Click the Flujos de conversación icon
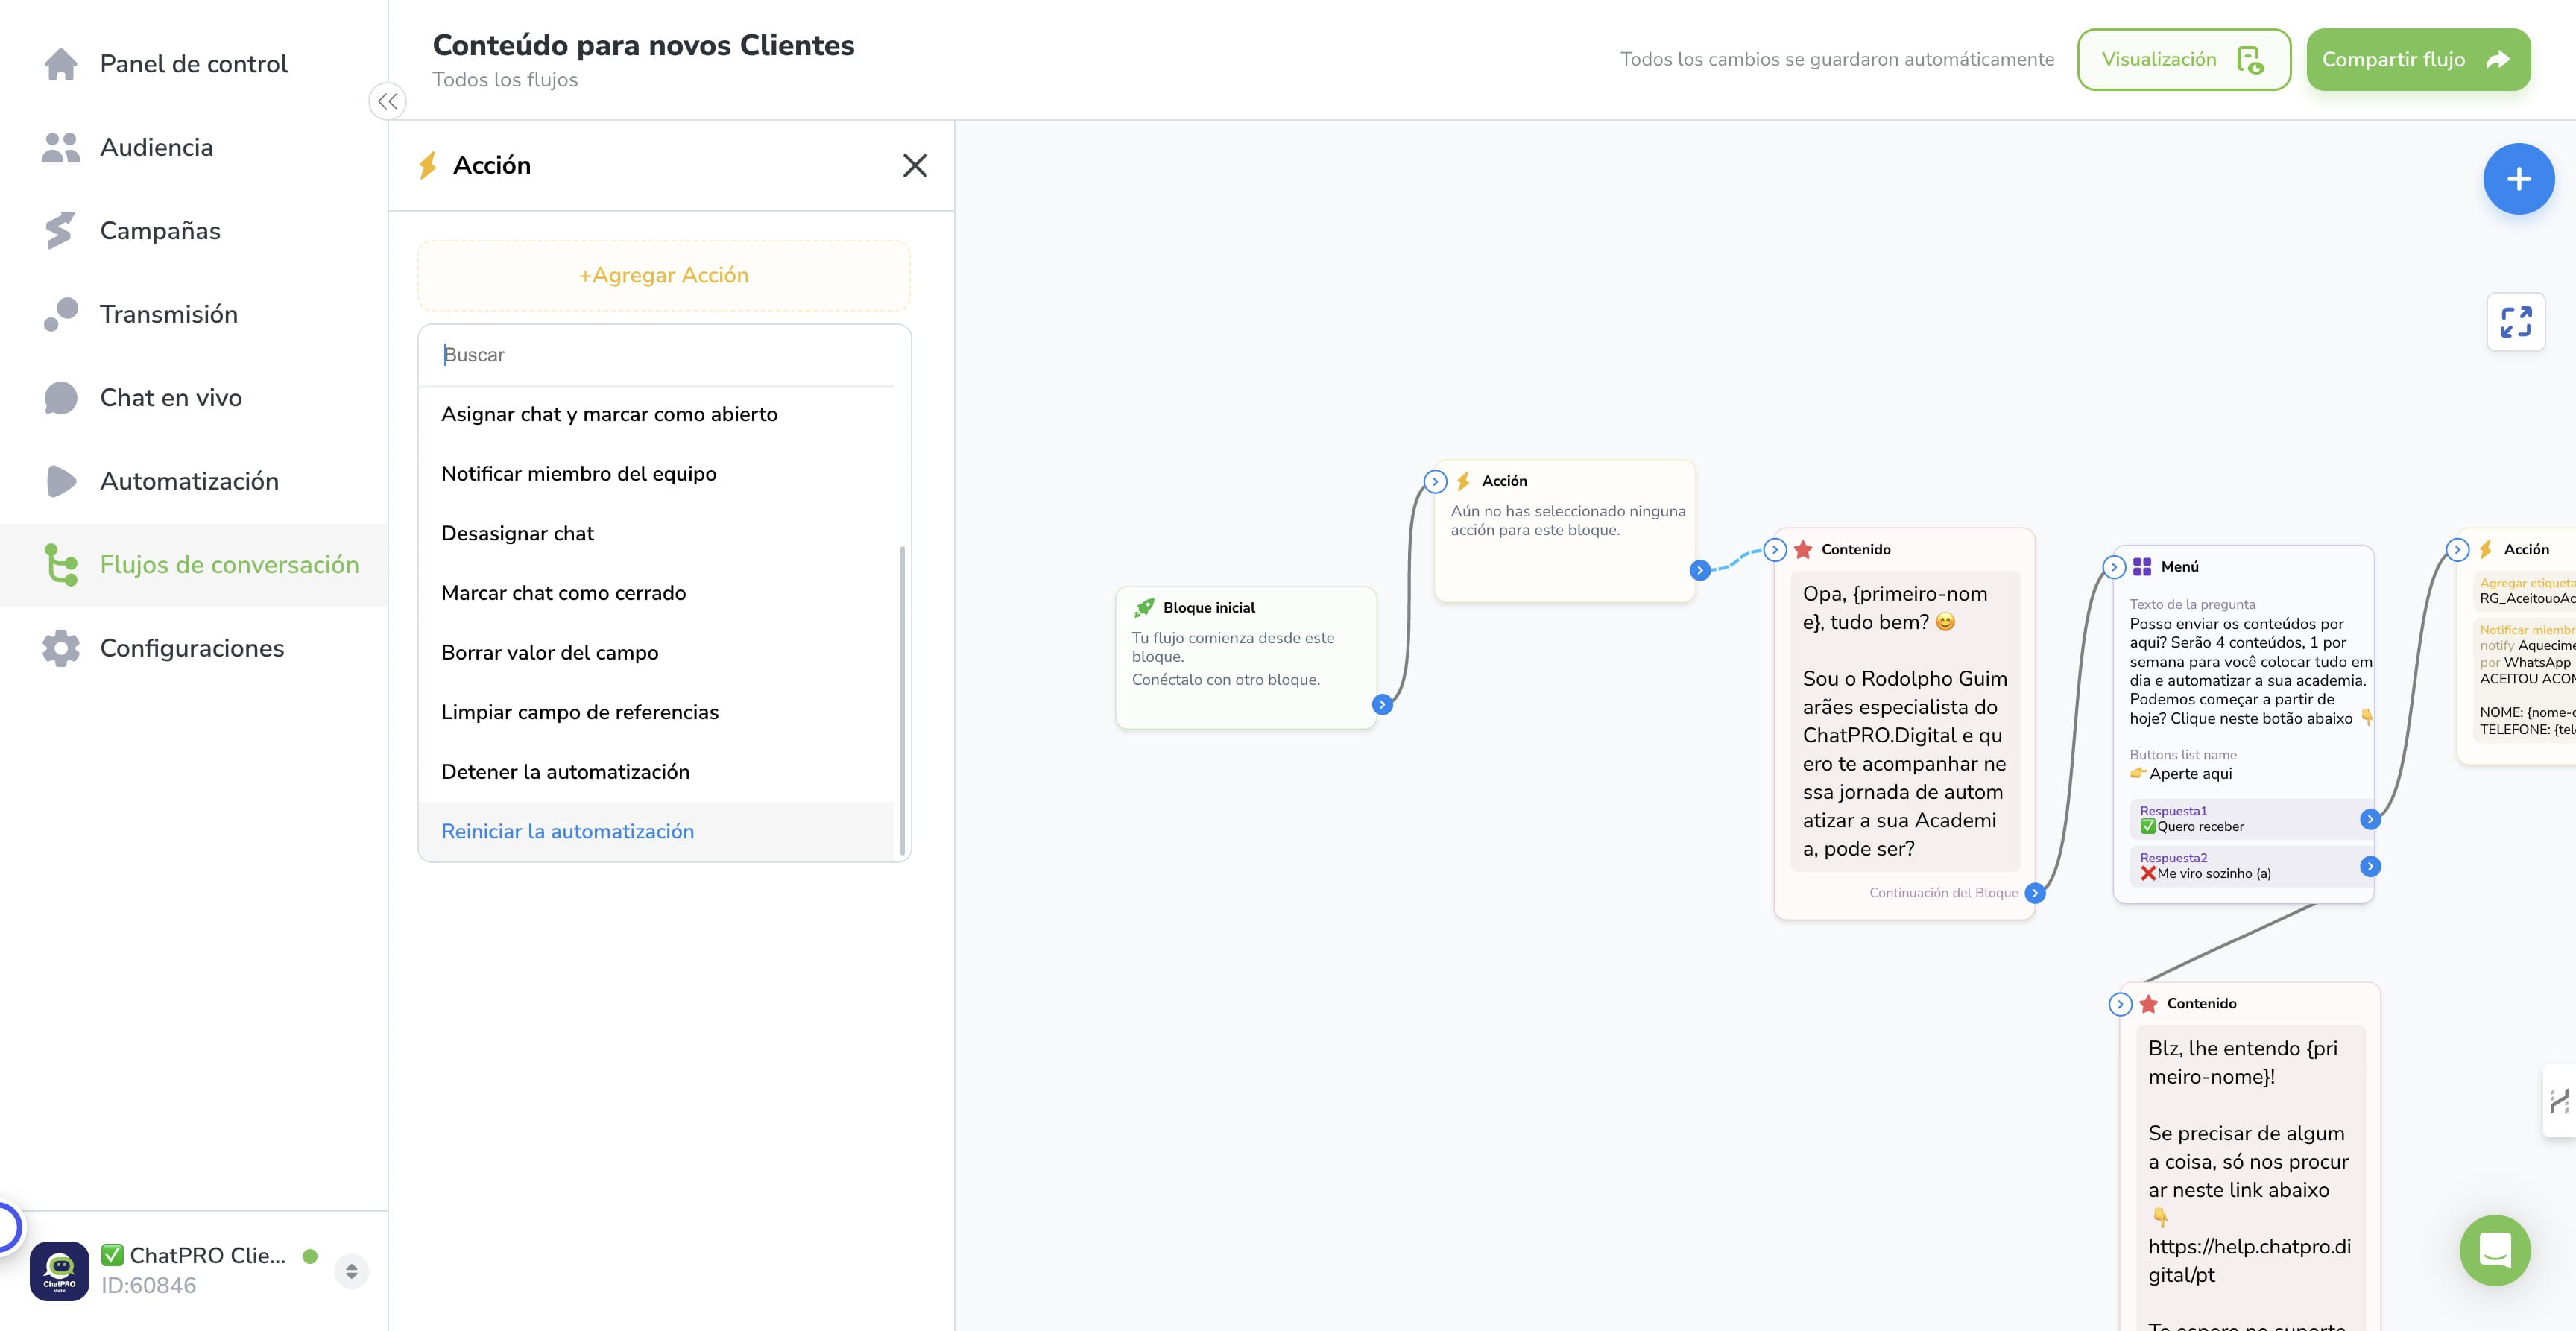Viewport: 2576px width, 1331px height. pos(61,564)
